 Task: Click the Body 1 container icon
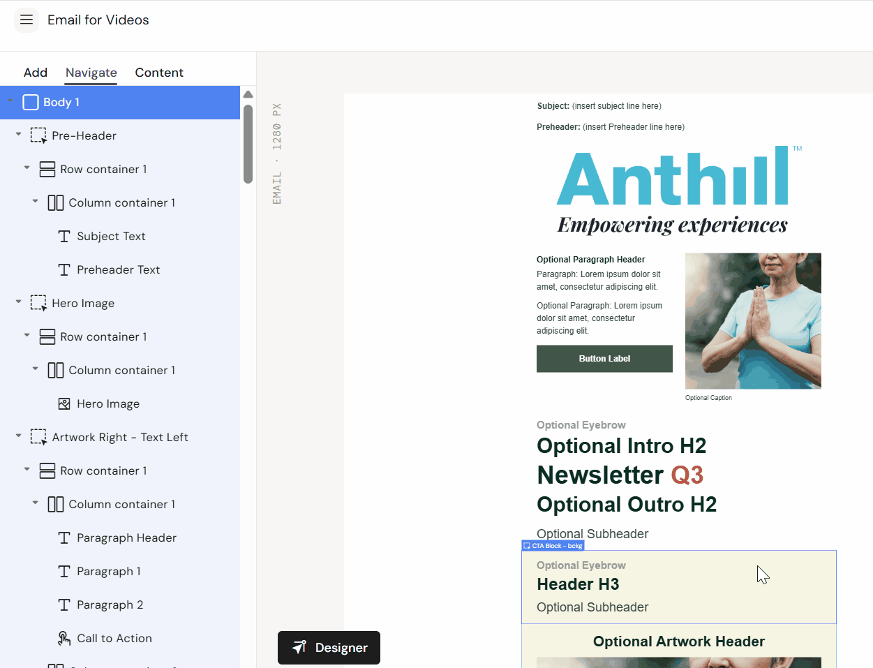coord(31,103)
